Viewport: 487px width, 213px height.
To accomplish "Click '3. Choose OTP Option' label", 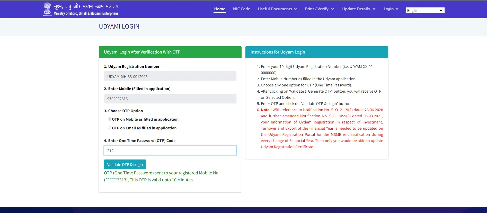I will 123,111.
